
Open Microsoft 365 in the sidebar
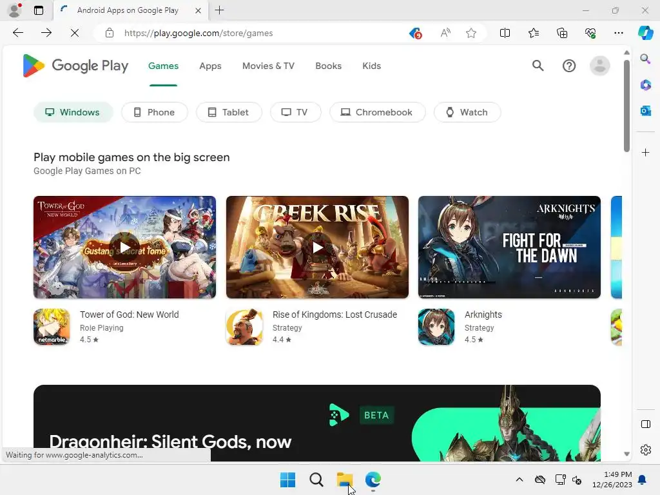tap(645, 84)
